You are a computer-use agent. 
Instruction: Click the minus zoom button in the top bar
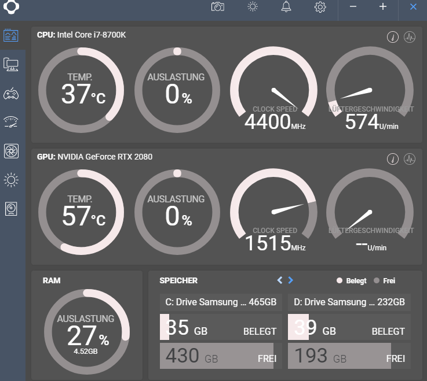(x=353, y=6)
